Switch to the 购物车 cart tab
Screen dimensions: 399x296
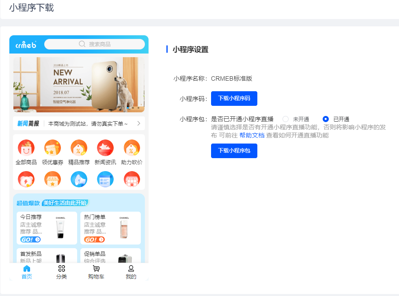[x=96, y=272]
